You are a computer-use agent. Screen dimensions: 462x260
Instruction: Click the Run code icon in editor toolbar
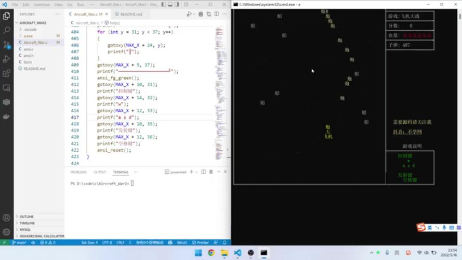(189, 14)
